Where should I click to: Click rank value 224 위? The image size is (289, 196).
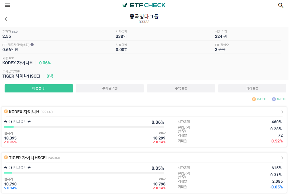coord(221,36)
